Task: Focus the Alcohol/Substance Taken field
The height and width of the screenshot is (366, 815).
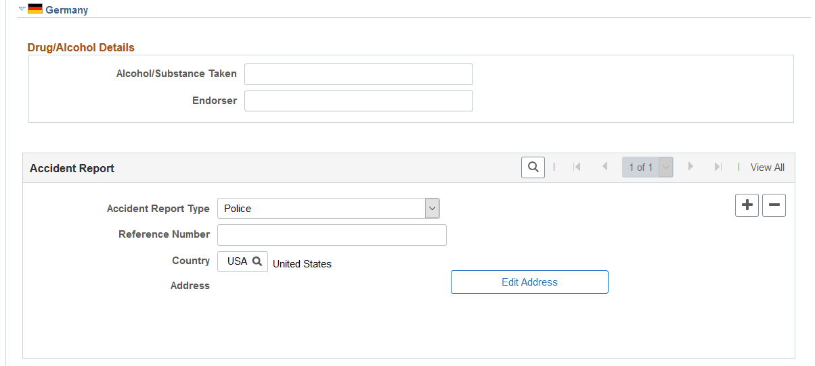Action: click(358, 74)
